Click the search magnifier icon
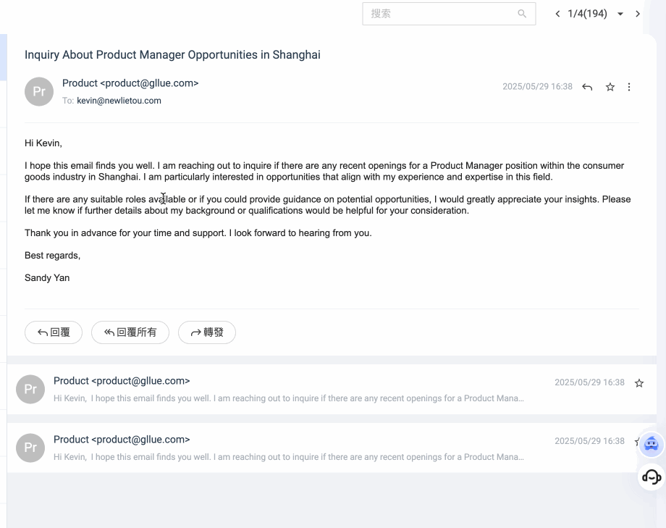Viewport: 666px width, 528px height. click(522, 14)
